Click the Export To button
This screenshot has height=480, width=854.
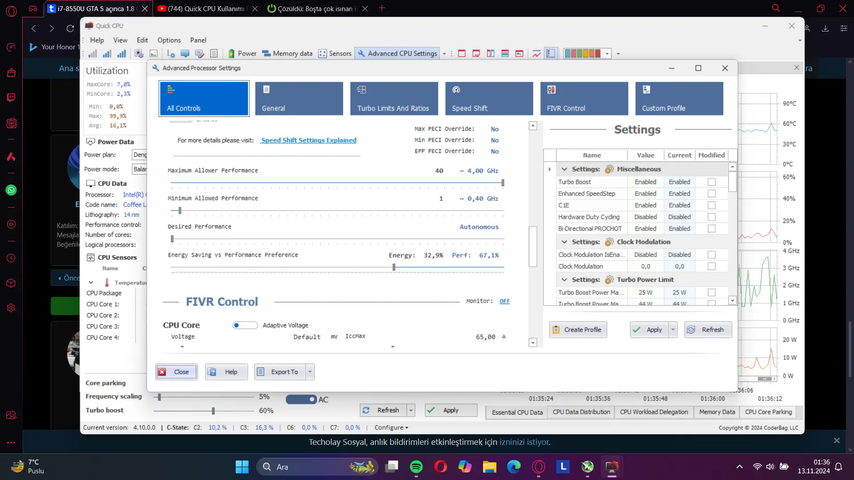point(280,372)
